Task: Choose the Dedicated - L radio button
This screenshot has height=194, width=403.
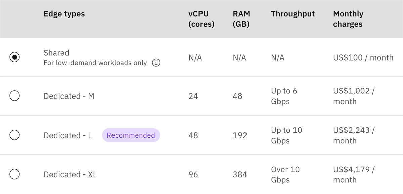Action: 14,135
